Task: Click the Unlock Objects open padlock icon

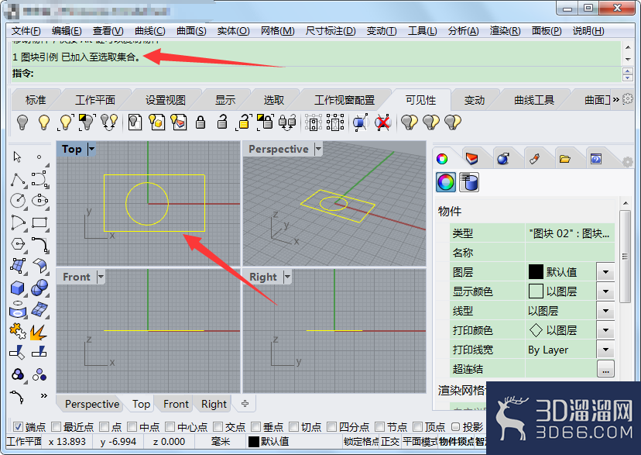Action: [222, 122]
